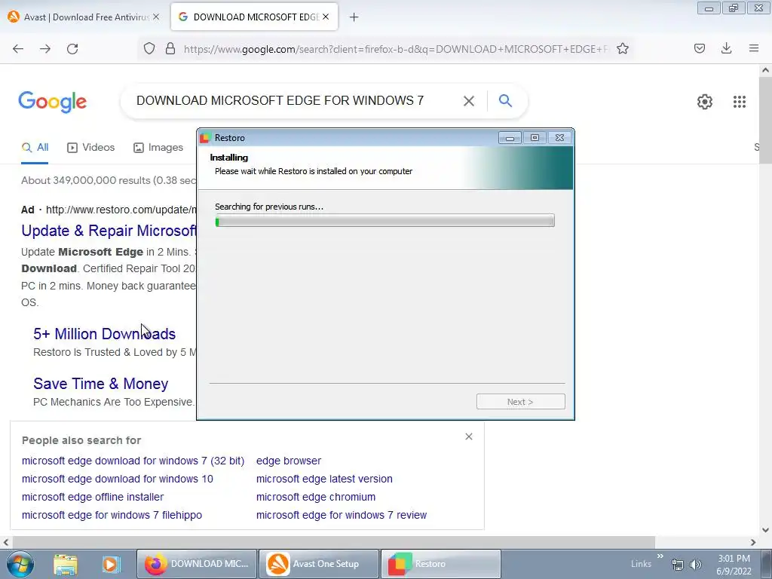The height and width of the screenshot is (579, 772).
Task: Click the Restoro installation progress bar
Action: 384,221
